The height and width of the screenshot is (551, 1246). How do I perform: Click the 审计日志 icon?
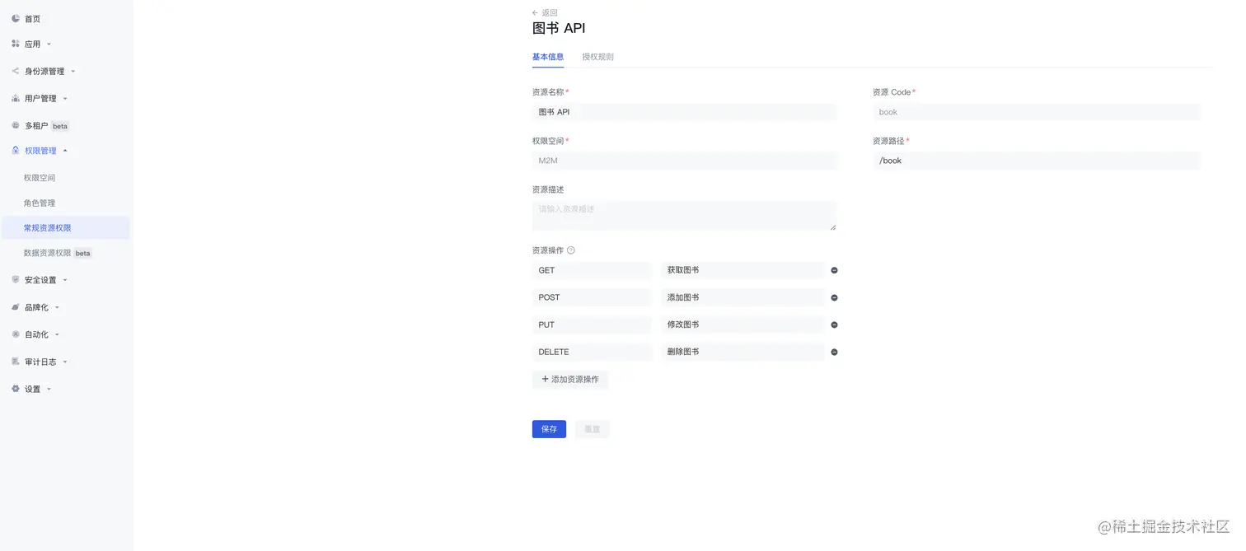16,362
